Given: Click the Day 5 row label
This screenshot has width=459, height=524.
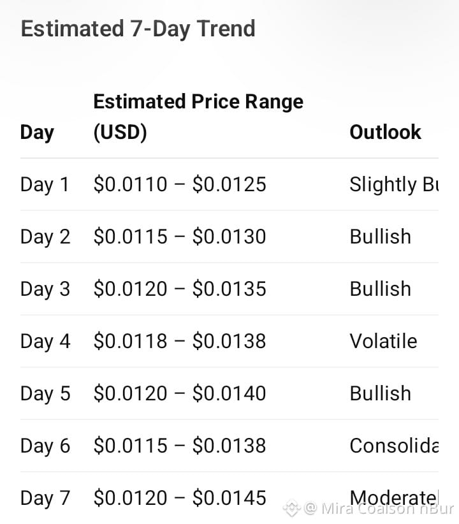Looking at the screenshot, I should (x=45, y=394).
